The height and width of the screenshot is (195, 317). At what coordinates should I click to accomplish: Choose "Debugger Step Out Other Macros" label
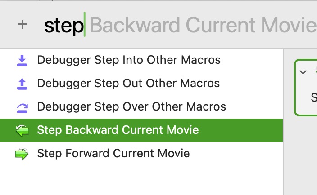tap(128, 83)
